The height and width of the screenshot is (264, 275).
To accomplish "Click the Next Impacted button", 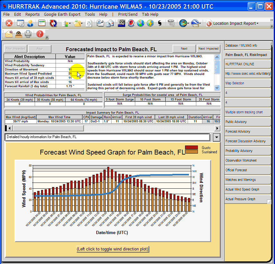I will tap(208, 49).
